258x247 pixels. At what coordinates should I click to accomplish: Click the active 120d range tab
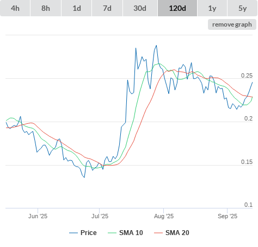click(x=177, y=8)
